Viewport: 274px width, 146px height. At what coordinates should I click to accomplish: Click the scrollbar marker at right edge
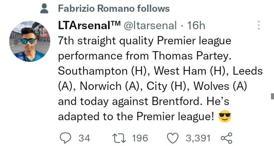pos(272,96)
